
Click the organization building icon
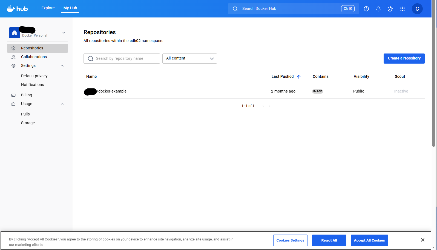click(15, 33)
